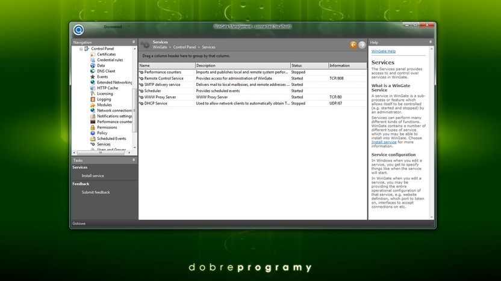Screen dimensions: 501x281
Task: Select the Scheduled Events icon
Action: [93, 139]
